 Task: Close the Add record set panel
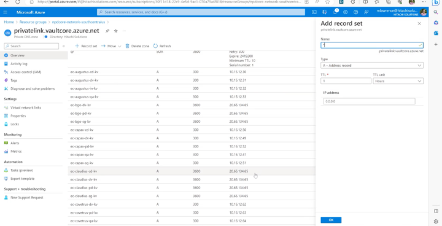tap(419, 24)
